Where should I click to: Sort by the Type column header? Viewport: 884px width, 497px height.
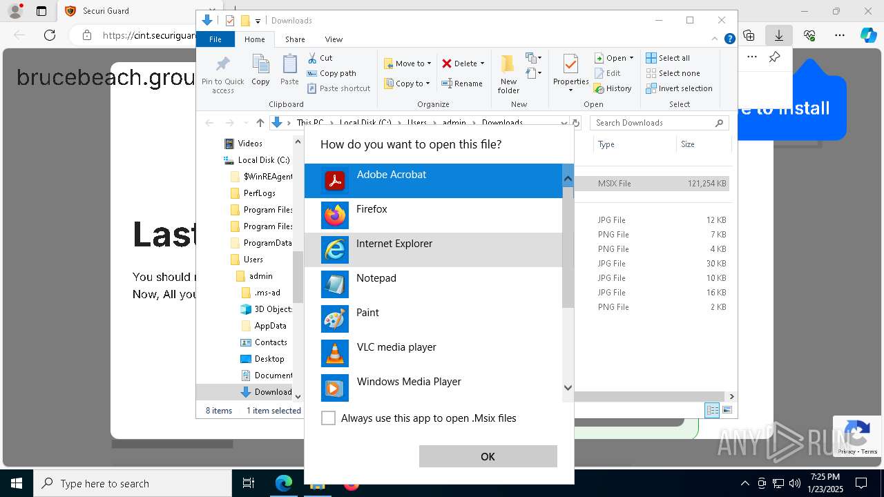coord(634,144)
